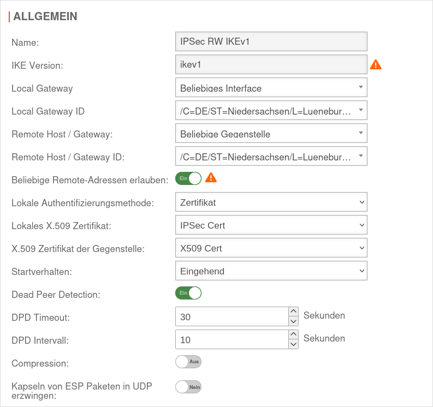Screen dimensions: 433x407
Task: Turn off Dead Peer Detection switch
Action: [188, 293]
